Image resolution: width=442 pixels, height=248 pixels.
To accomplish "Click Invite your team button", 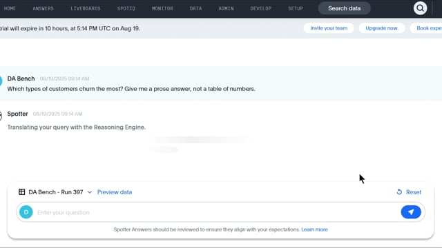I will 329,28.
